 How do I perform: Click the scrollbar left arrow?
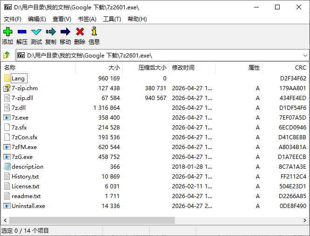click(5, 220)
